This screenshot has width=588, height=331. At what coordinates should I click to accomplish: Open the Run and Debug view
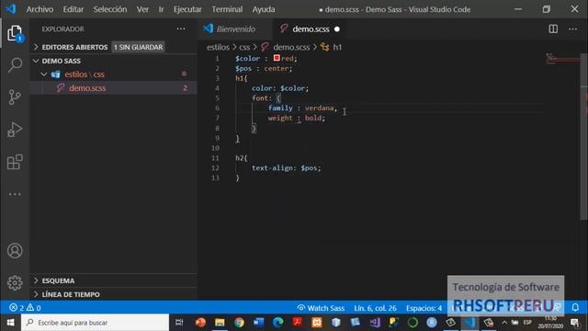pyautogui.click(x=15, y=130)
